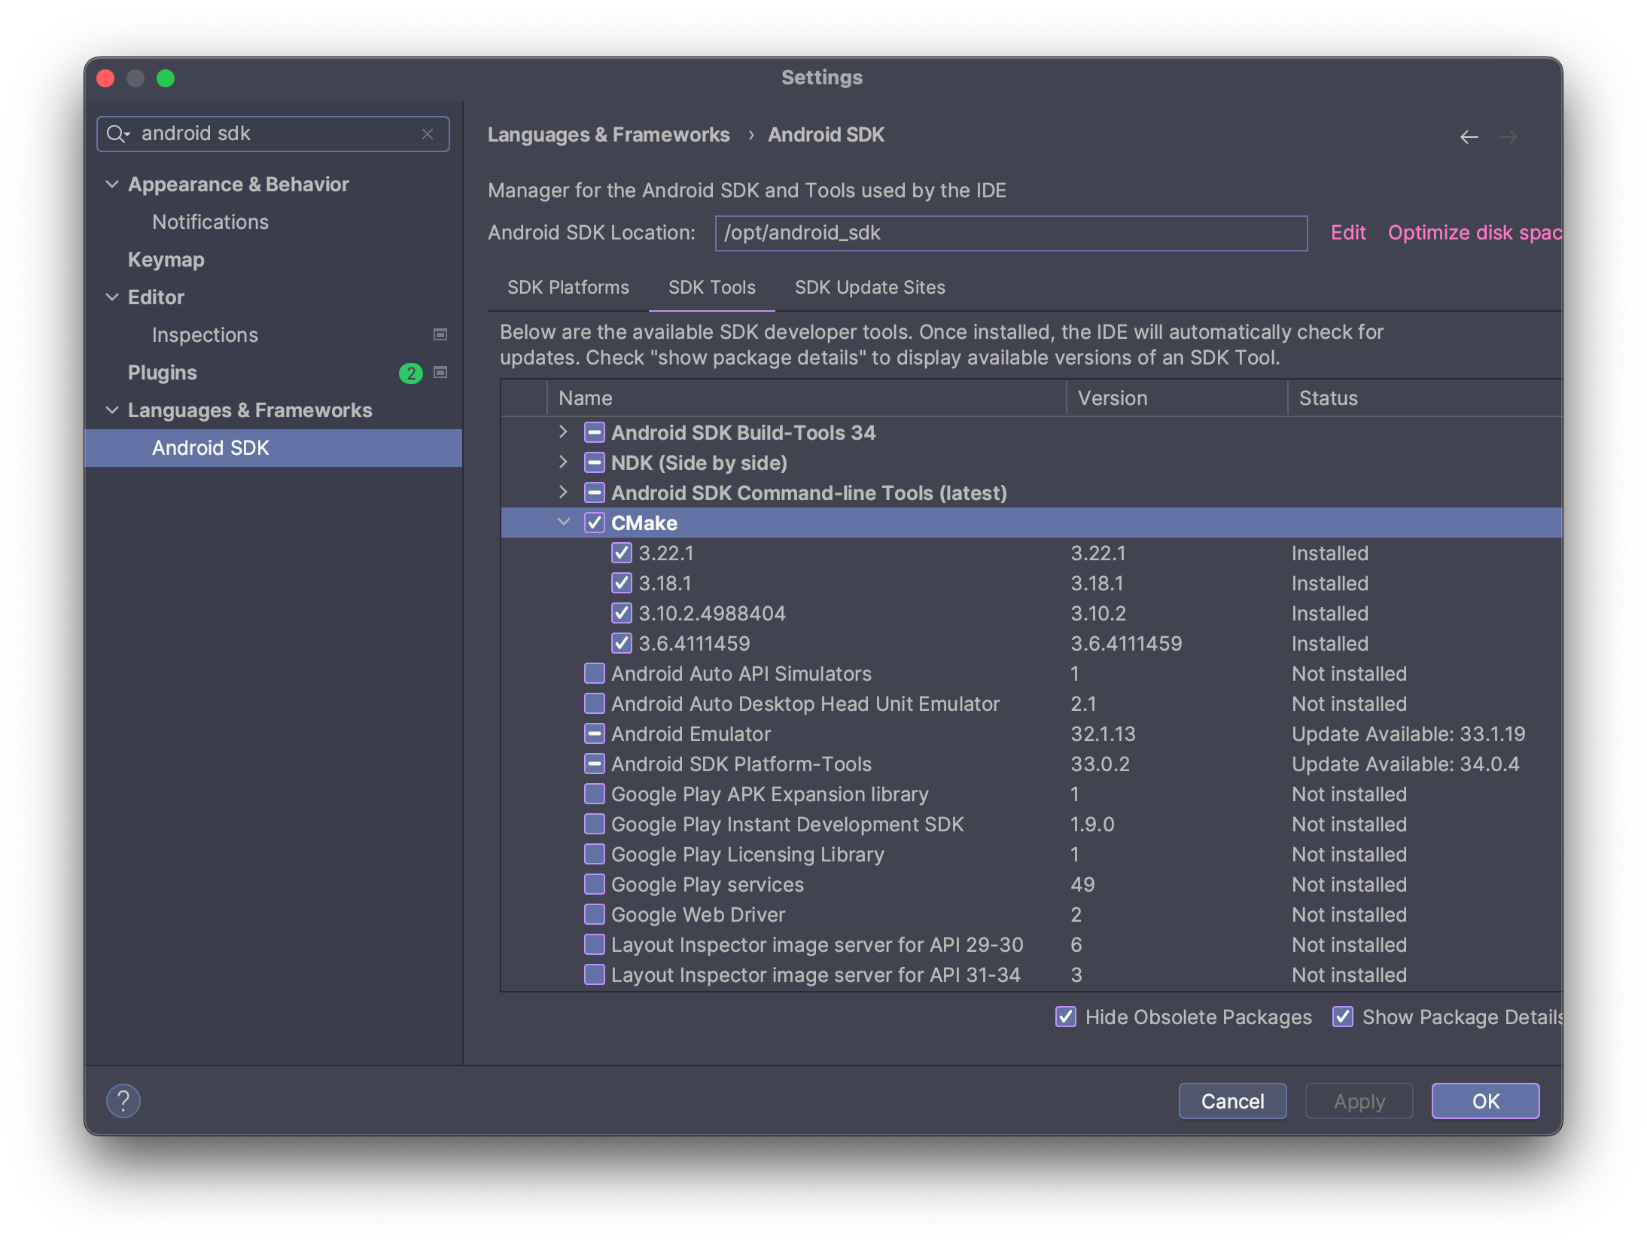Viewport: 1647px width, 1247px height.
Task: Open Notifications settings
Action: pyautogui.click(x=210, y=221)
